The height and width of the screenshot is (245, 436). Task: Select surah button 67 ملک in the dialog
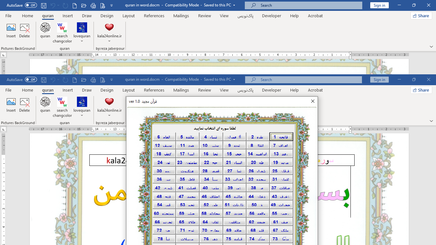coord(281,230)
